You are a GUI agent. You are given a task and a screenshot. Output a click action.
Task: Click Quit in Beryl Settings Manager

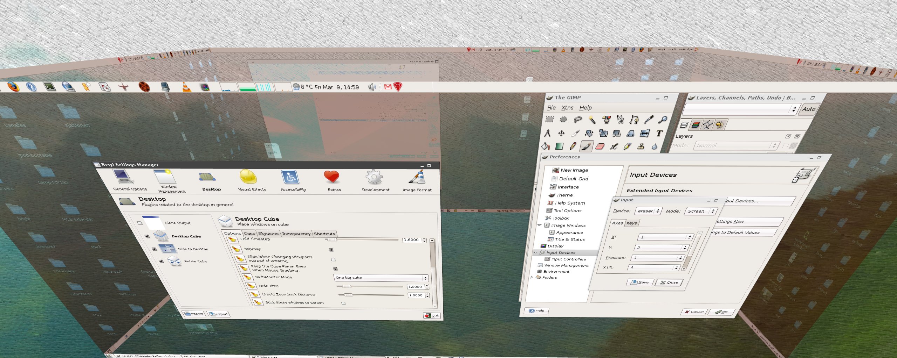pyautogui.click(x=432, y=315)
